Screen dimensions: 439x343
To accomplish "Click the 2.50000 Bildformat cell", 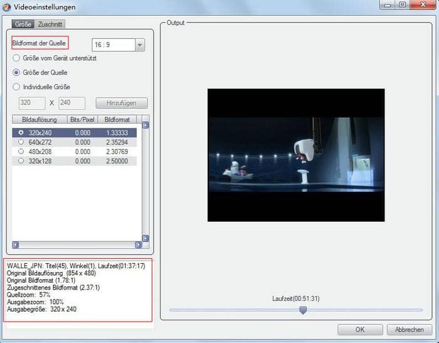I will (x=117, y=161).
